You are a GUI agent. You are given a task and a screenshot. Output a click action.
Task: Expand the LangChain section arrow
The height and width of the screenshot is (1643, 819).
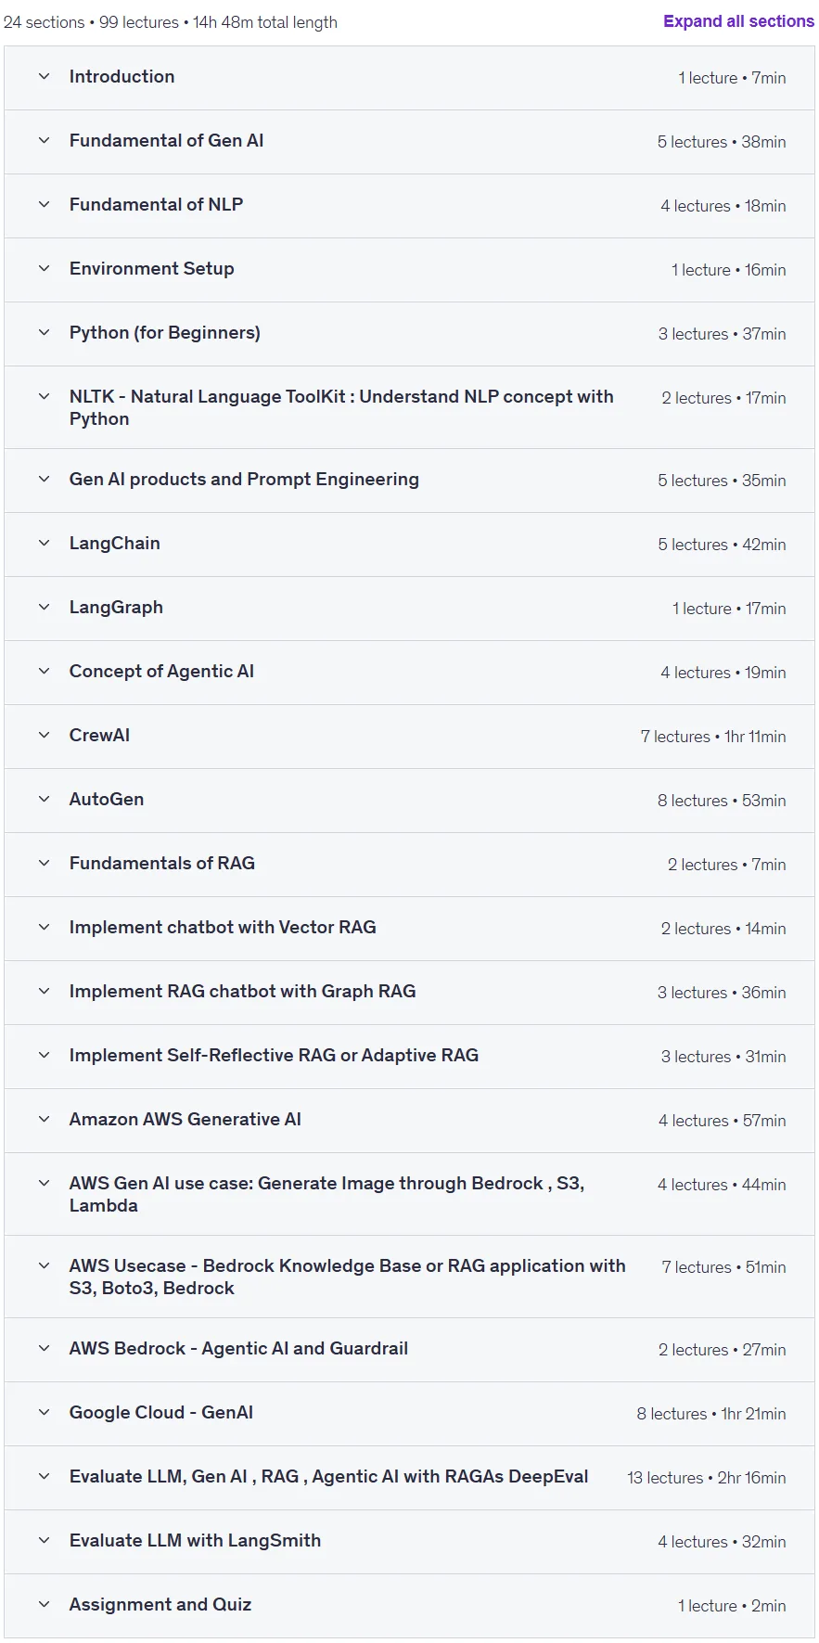pyautogui.click(x=44, y=544)
